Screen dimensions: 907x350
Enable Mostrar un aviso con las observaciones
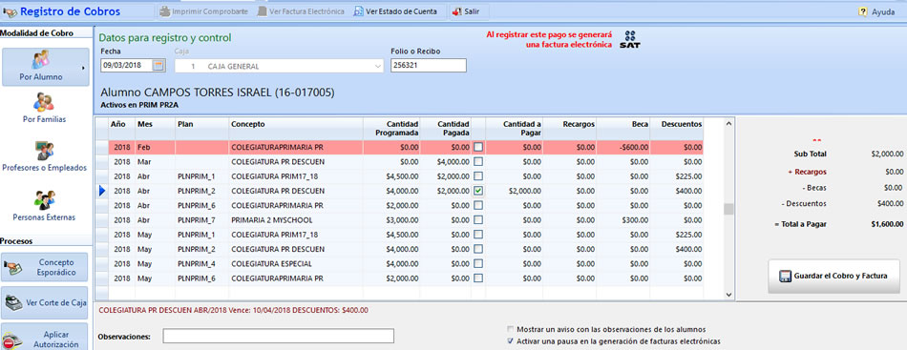(510, 329)
